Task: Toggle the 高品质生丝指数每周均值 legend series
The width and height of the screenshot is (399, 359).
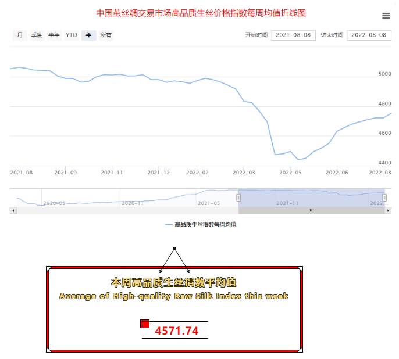Action: (201, 224)
